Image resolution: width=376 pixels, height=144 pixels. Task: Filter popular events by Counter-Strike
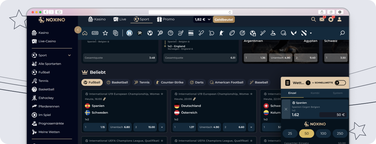click(170, 82)
